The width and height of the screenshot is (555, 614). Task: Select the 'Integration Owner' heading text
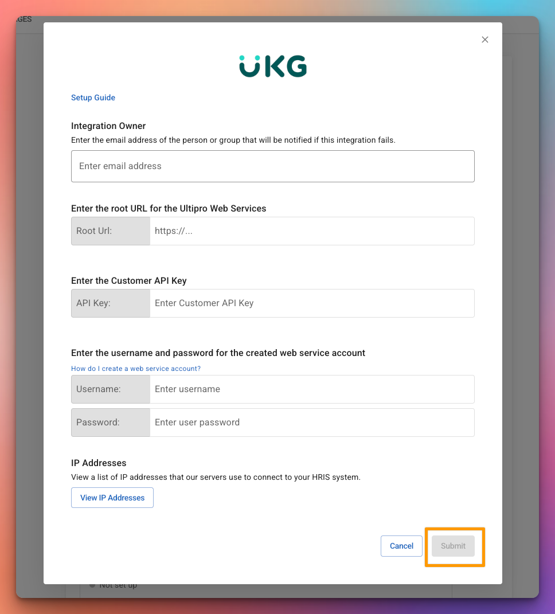tap(108, 126)
